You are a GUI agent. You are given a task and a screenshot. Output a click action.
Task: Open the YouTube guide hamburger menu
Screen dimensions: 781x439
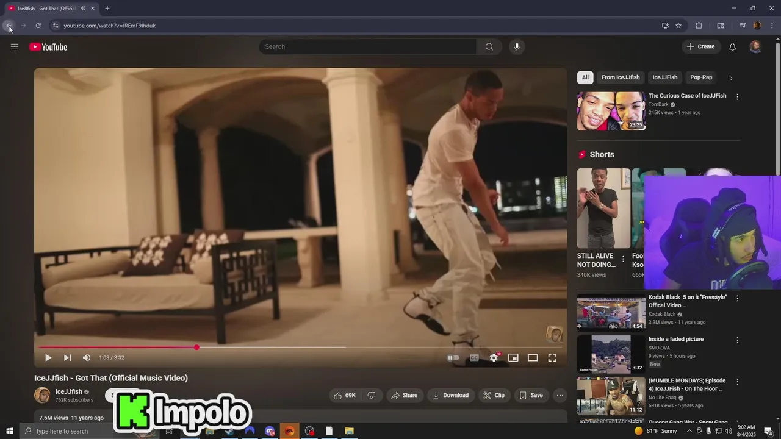pos(15,47)
